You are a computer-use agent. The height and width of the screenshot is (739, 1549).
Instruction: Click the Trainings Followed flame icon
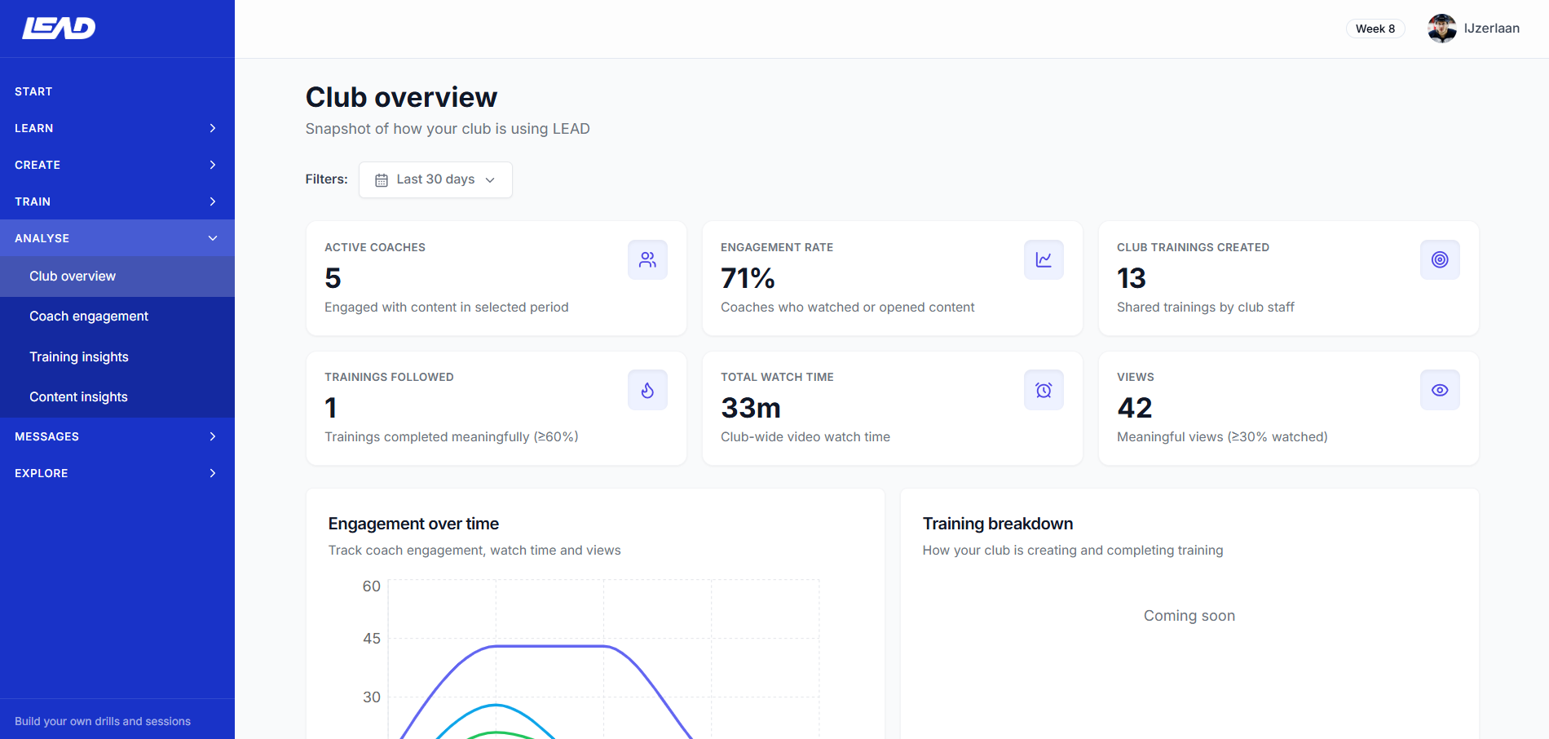[x=647, y=389]
